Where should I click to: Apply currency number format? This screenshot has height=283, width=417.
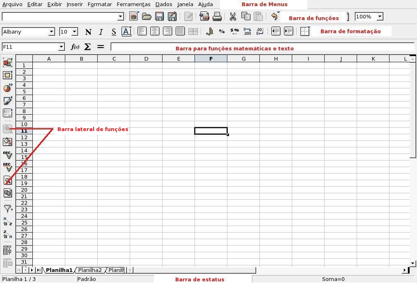point(209,31)
